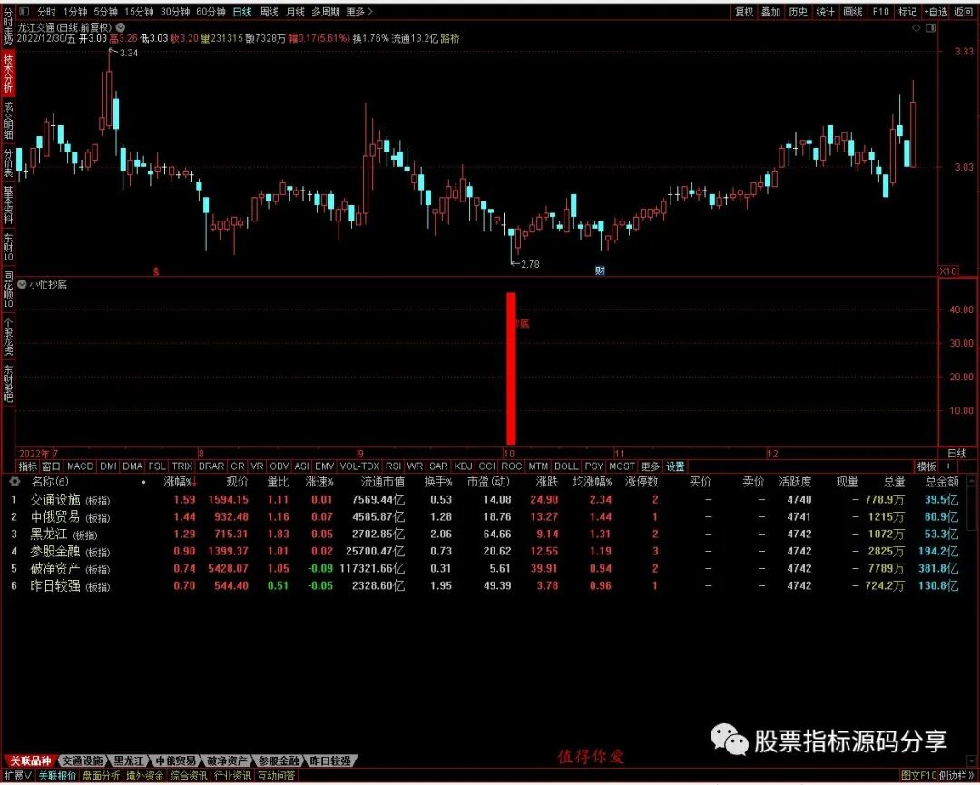Select the MACD indicator

pos(80,466)
